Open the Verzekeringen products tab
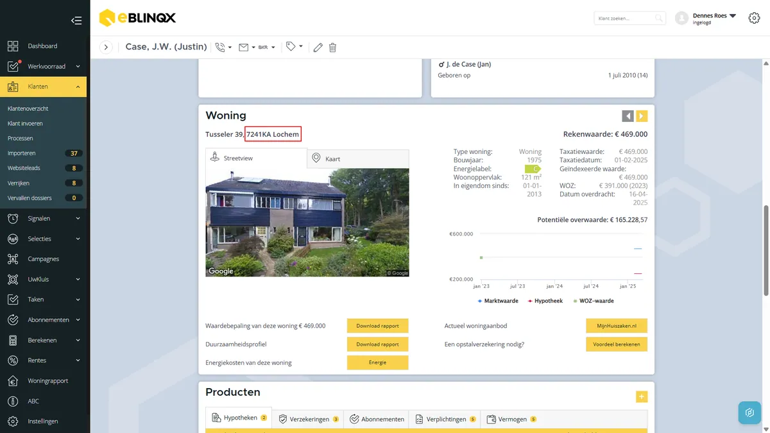 [309, 419]
